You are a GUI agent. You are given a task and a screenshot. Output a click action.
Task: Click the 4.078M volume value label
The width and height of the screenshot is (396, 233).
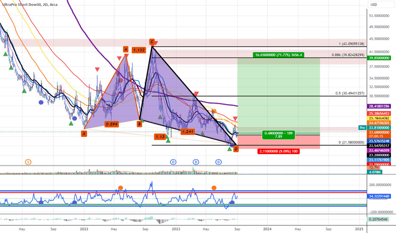tap(375, 172)
